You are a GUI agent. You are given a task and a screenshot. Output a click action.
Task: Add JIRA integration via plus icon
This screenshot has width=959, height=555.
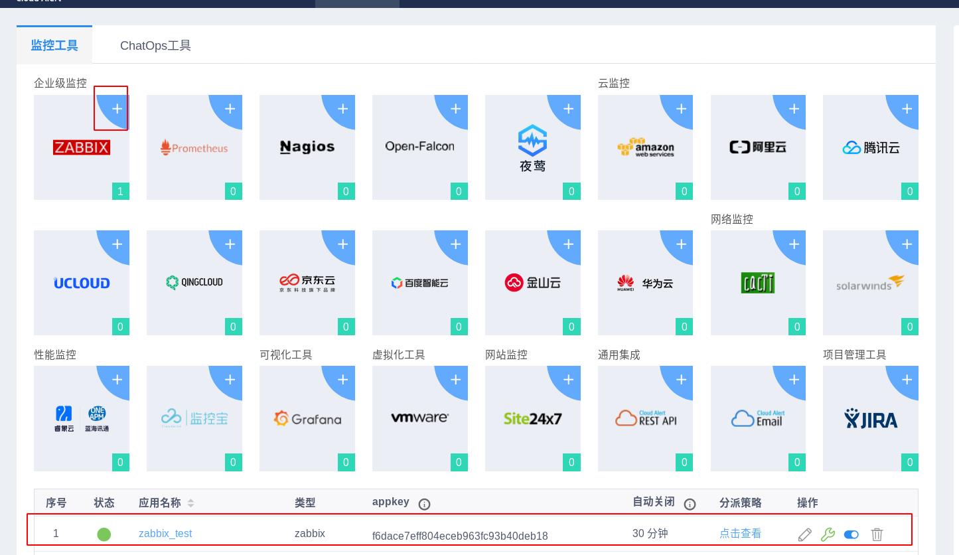(907, 379)
